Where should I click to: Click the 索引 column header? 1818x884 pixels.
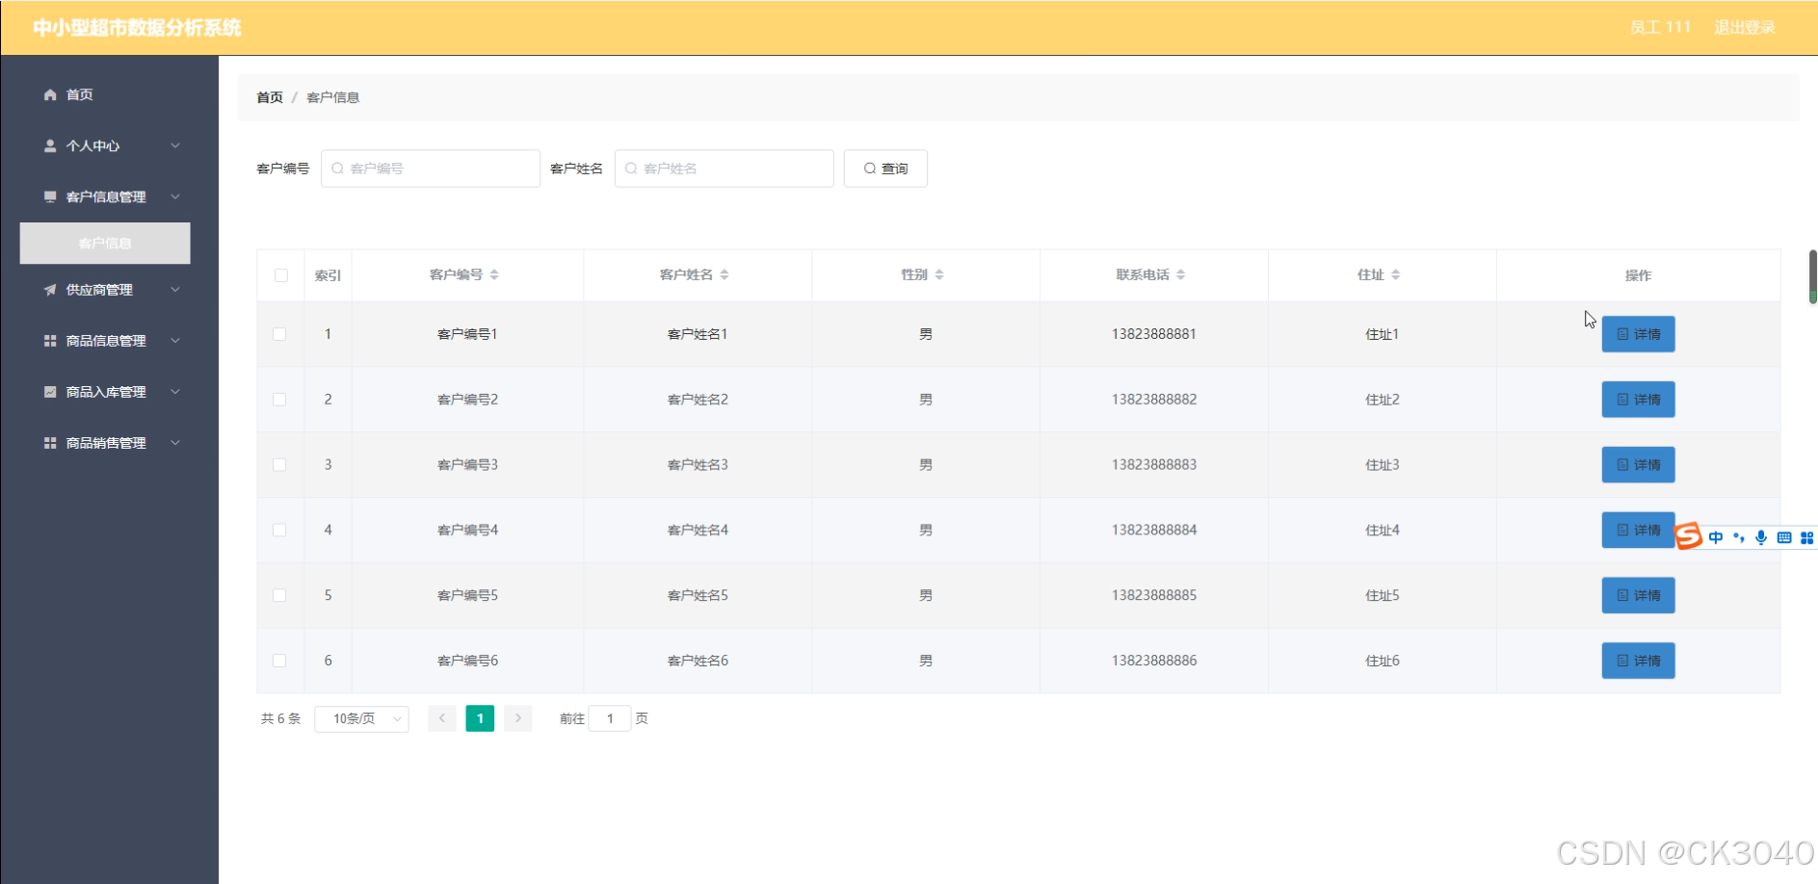pyautogui.click(x=328, y=275)
